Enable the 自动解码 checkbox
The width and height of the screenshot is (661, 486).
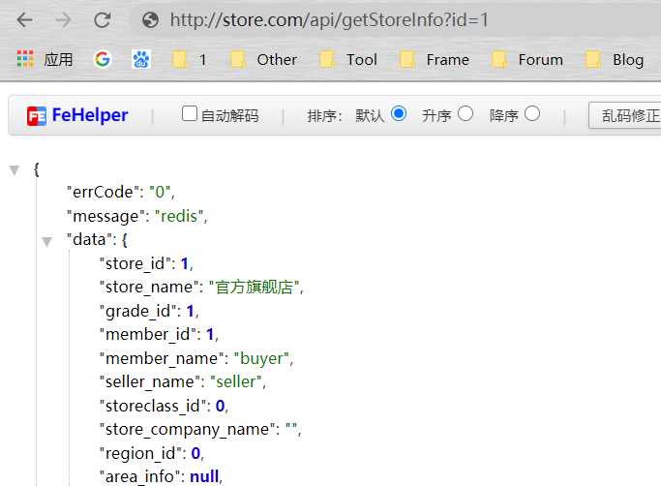click(190, 113)
